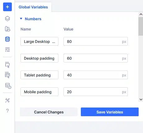143x133 pixels.
Task: Select the database variables icon
Action: [x=7, y=39]
